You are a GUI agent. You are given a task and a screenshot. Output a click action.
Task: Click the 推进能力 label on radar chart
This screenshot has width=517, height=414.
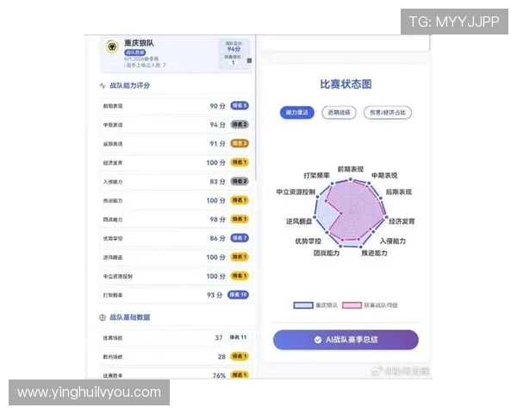click(x=375, y=253)
